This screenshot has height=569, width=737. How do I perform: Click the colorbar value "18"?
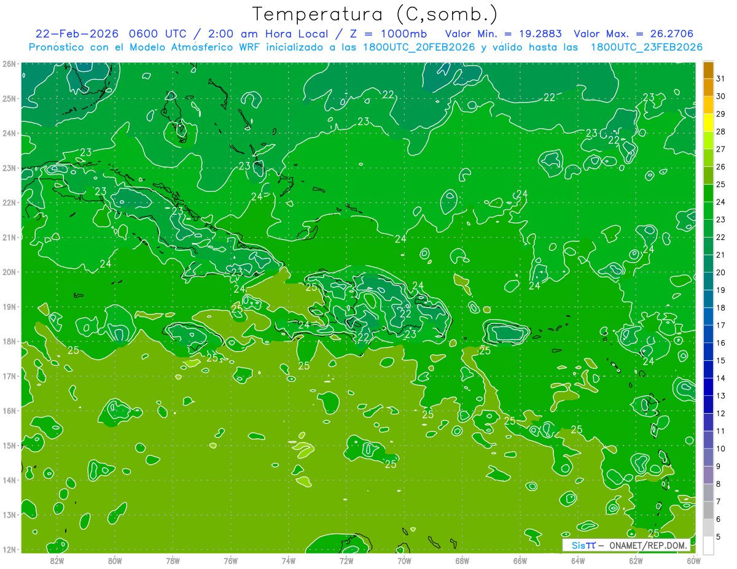point(721,308)
